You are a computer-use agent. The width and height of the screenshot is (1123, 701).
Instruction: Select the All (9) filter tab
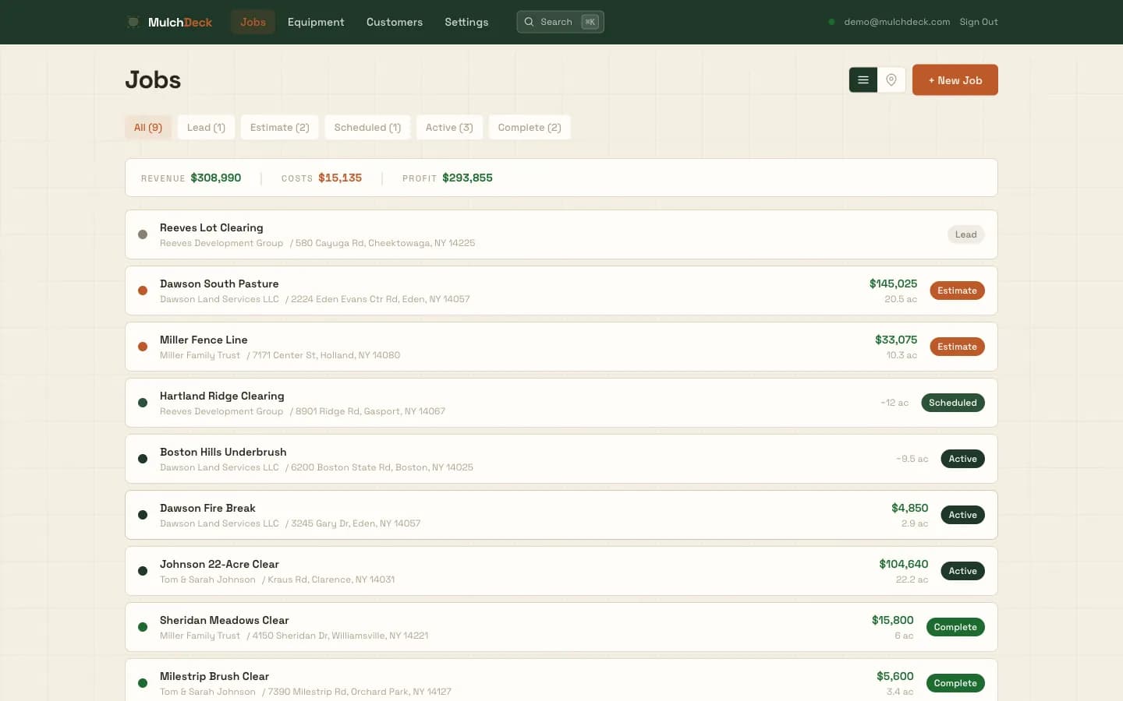tap(148, 128)
